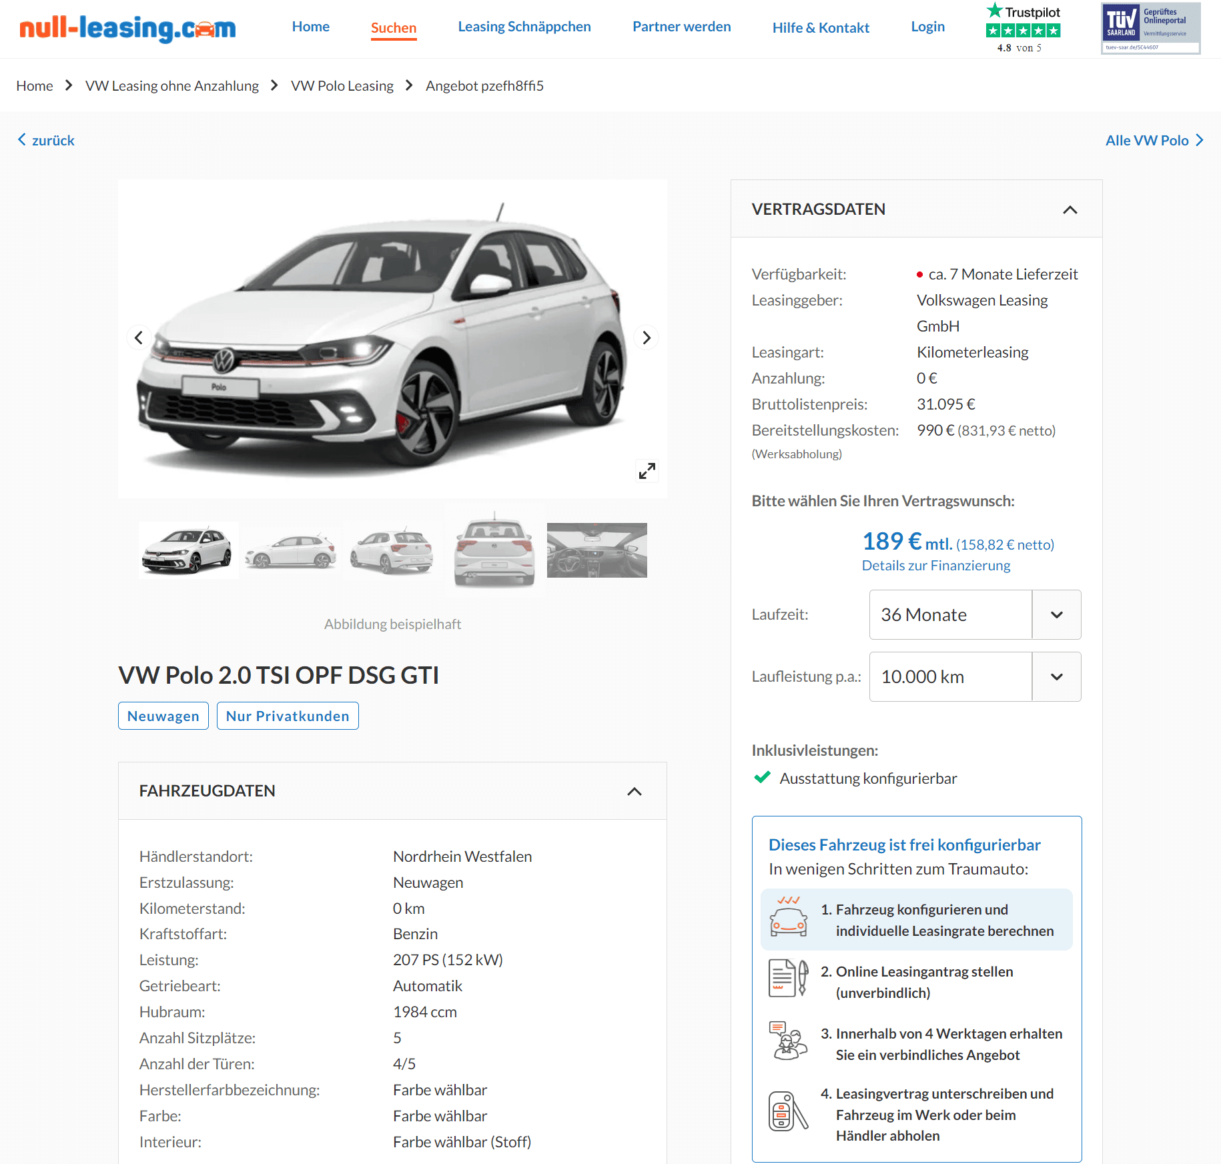The width and height of the screenshot is (1221, 1164).
Task: Click the back chevron next to zurück
Action: coord(22,139)
